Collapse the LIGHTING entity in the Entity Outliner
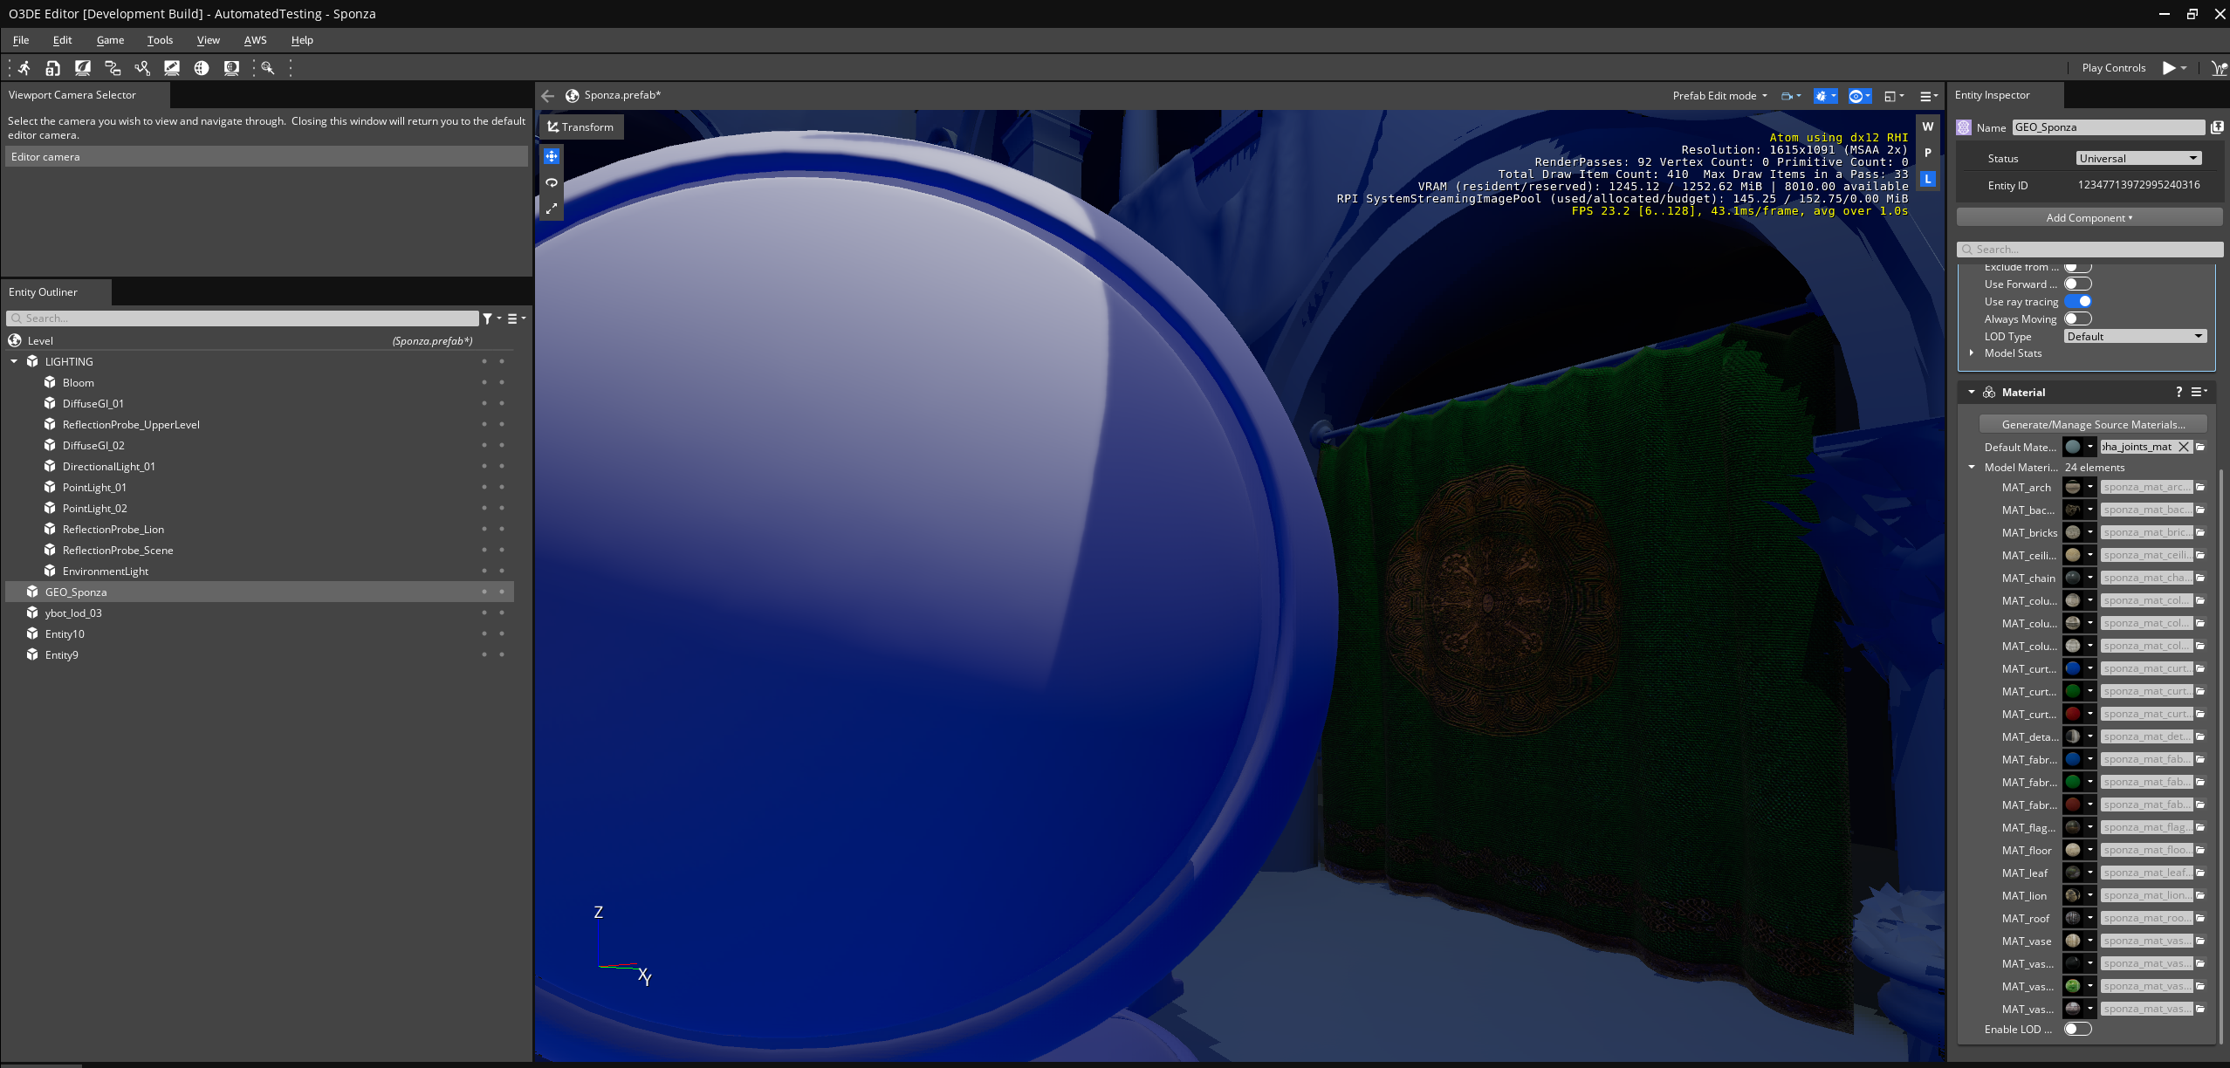The image size is (2230, 1068). point(14,361)
